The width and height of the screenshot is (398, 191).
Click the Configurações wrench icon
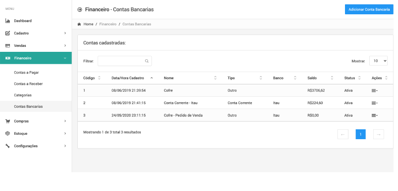tap(7, 146)
